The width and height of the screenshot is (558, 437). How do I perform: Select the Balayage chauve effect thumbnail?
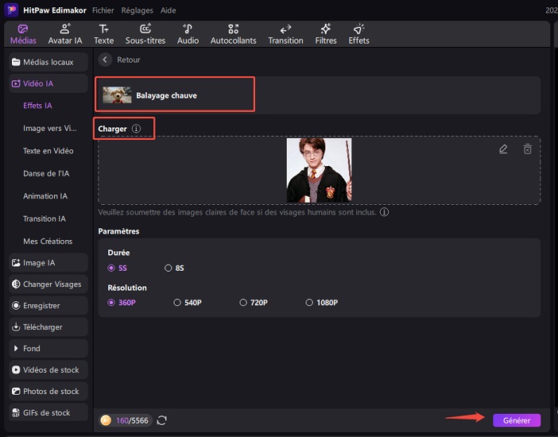pos(117,95)
